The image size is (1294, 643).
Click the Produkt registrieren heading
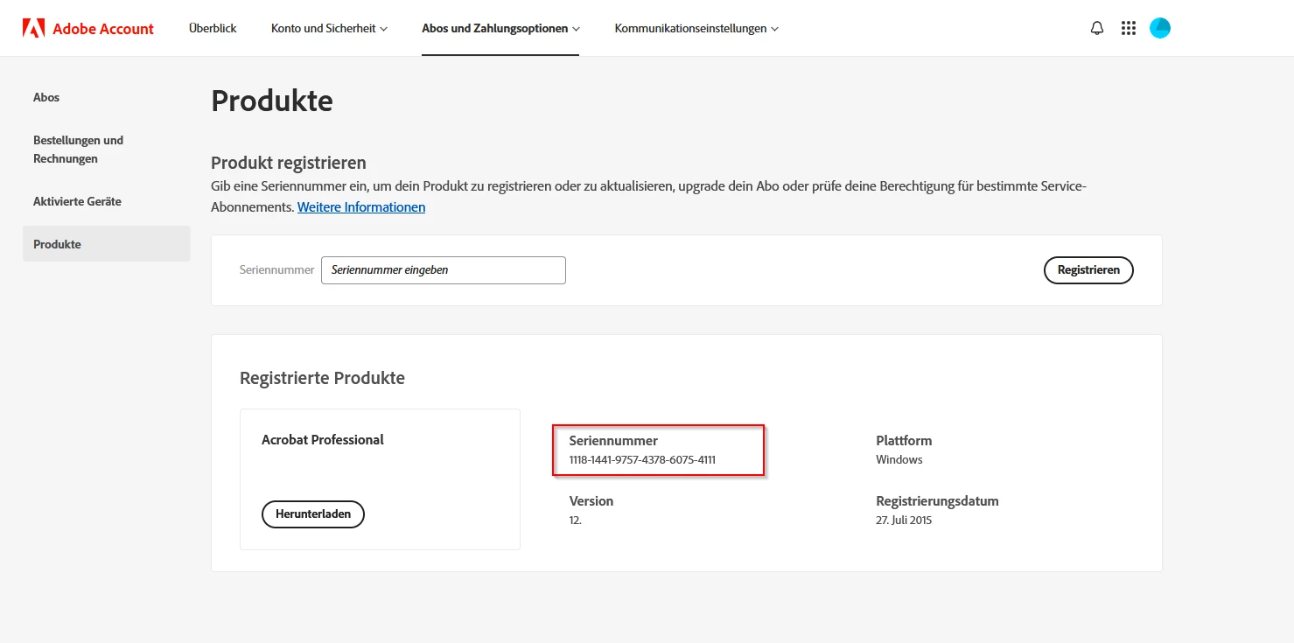[x=289, y=163]
